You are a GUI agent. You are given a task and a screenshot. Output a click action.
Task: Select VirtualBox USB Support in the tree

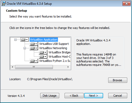click(54, 44)
